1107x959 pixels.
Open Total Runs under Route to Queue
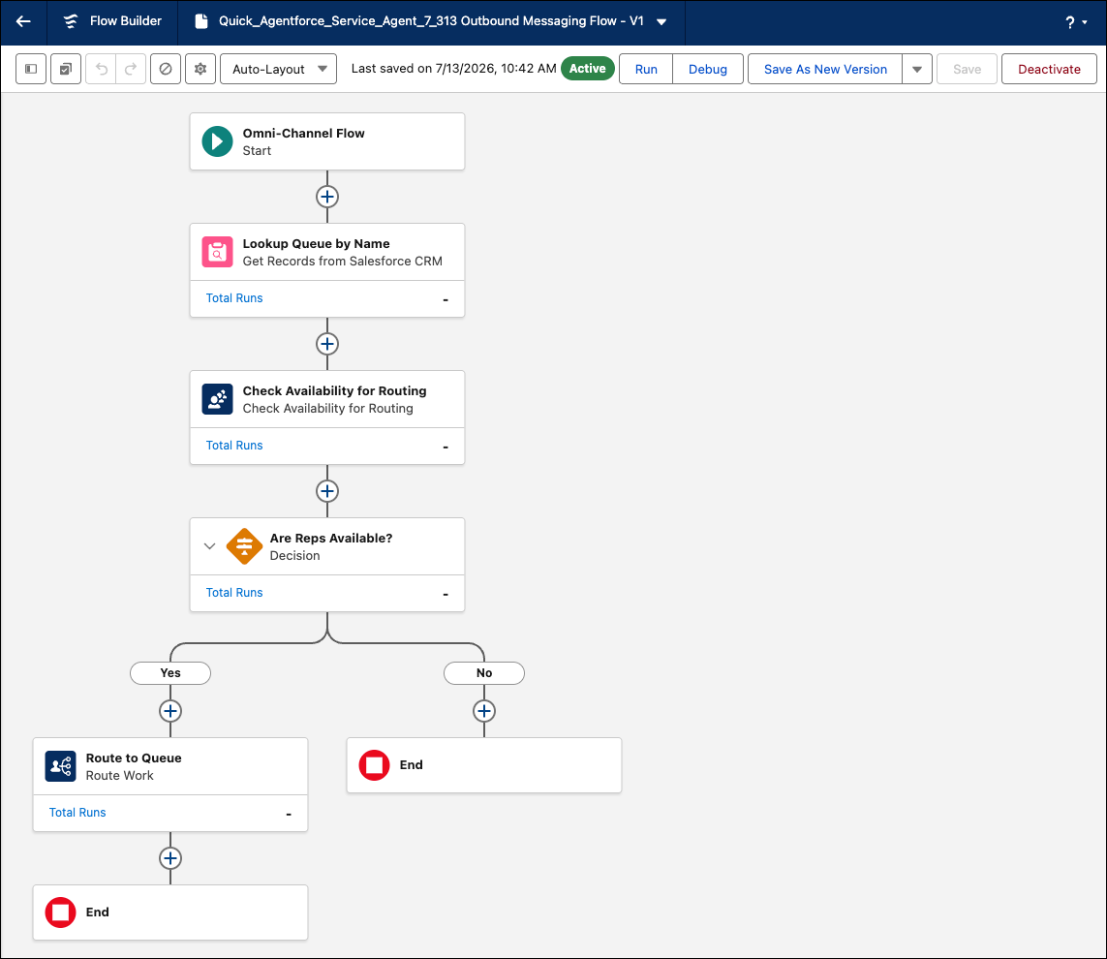coord(77,813)
